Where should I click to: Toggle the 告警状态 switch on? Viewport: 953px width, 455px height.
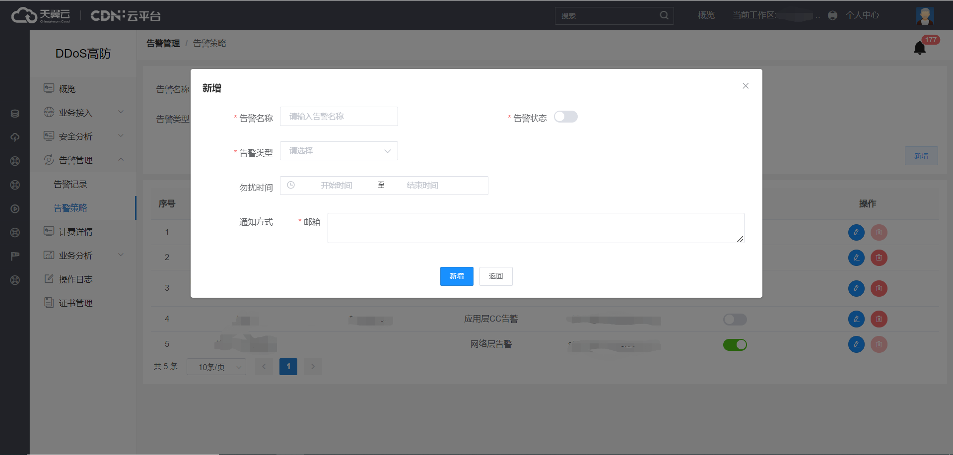coord(565,117)
